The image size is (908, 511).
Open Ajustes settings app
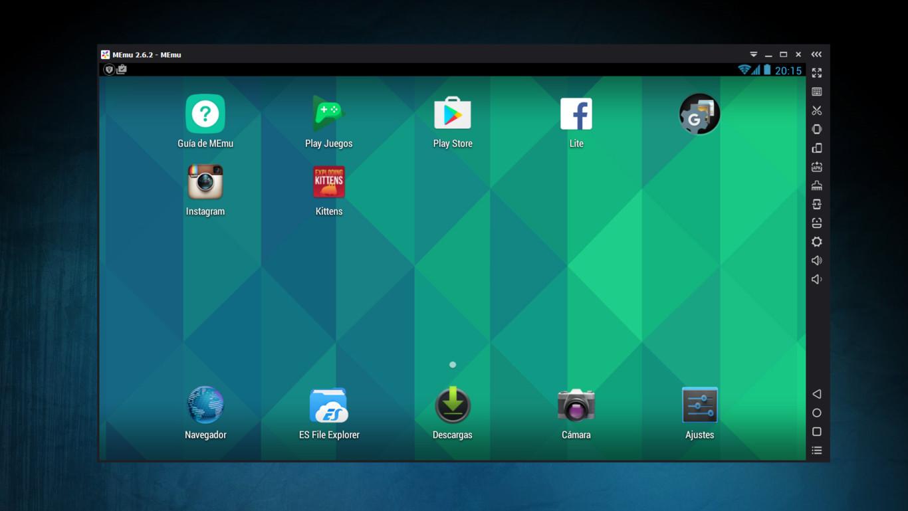(699, 405)
